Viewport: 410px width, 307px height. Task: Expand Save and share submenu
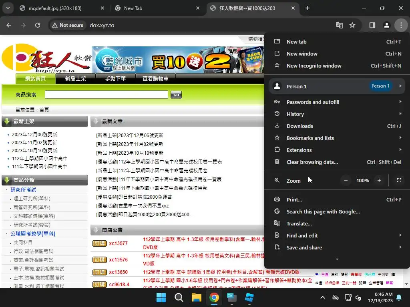tap(337, 248)
